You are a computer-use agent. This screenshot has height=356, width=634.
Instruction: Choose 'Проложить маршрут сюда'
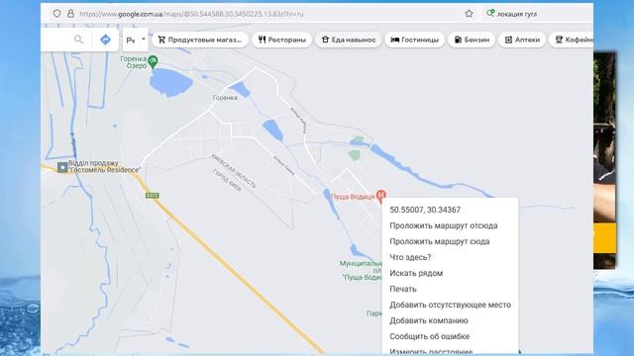[x=440, y=241]
